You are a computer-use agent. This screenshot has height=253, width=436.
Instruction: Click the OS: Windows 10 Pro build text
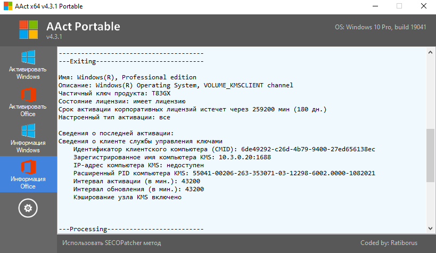(380, 27)
